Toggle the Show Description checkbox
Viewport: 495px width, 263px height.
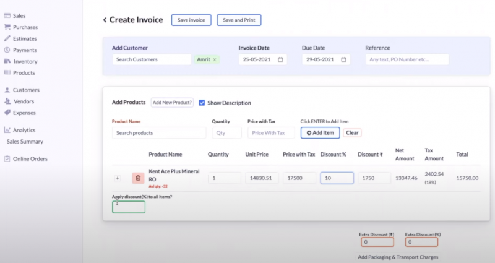tap(202, 103)
